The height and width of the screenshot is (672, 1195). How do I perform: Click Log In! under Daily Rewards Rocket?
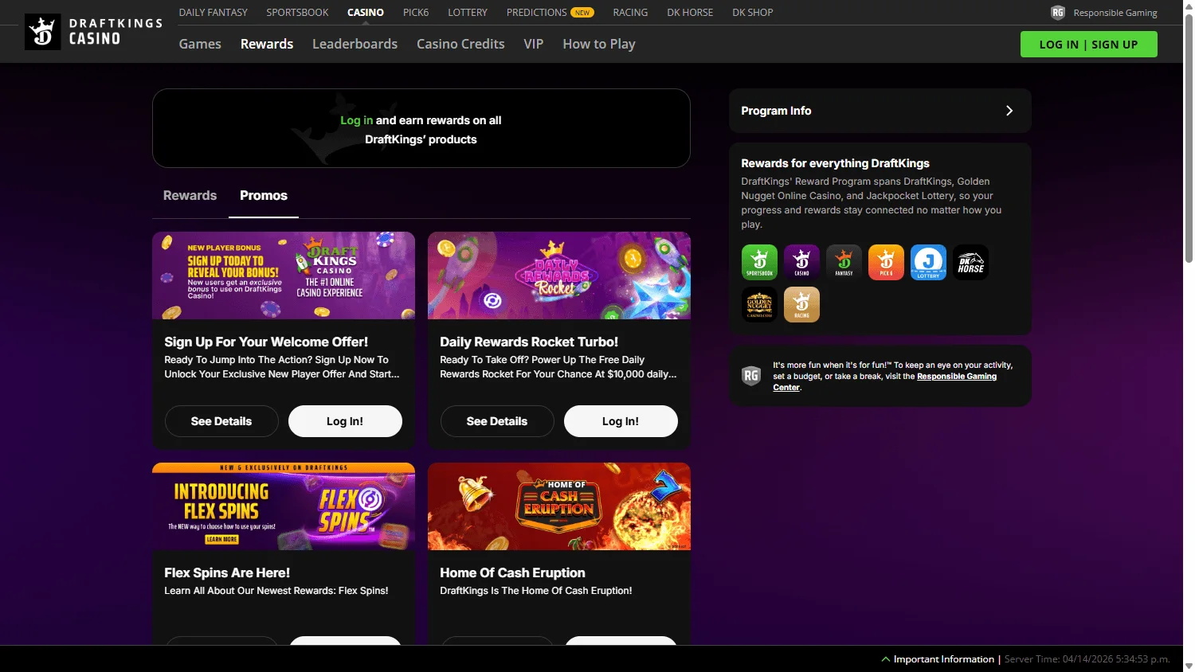(621, 421)
